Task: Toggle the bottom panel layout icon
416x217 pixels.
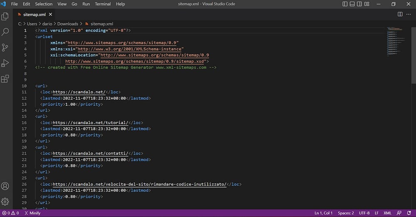Action: click(352, 4)
